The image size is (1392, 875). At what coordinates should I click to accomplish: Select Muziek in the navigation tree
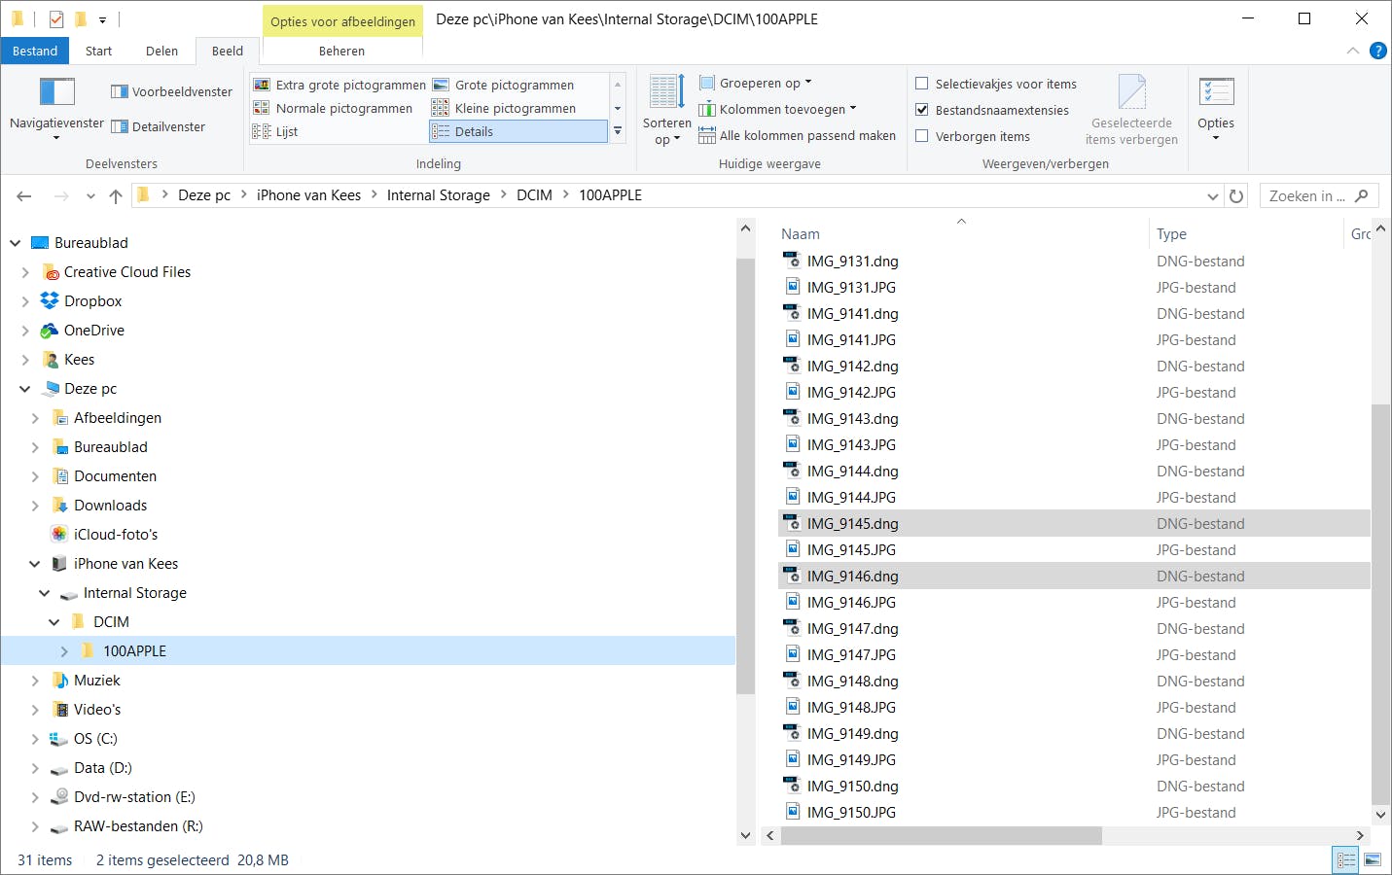pos(97,681)
